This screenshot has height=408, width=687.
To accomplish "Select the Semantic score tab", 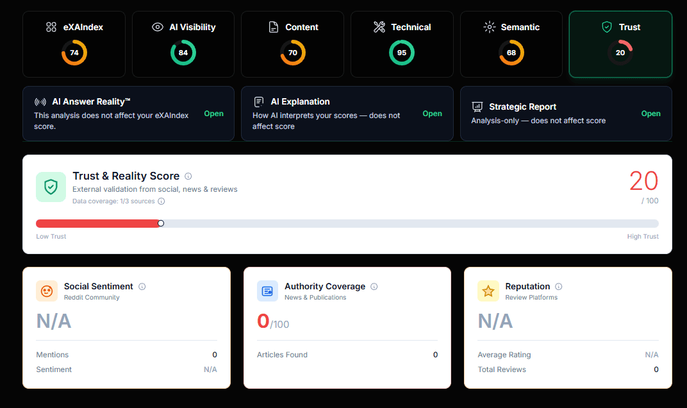I will 511,44.
